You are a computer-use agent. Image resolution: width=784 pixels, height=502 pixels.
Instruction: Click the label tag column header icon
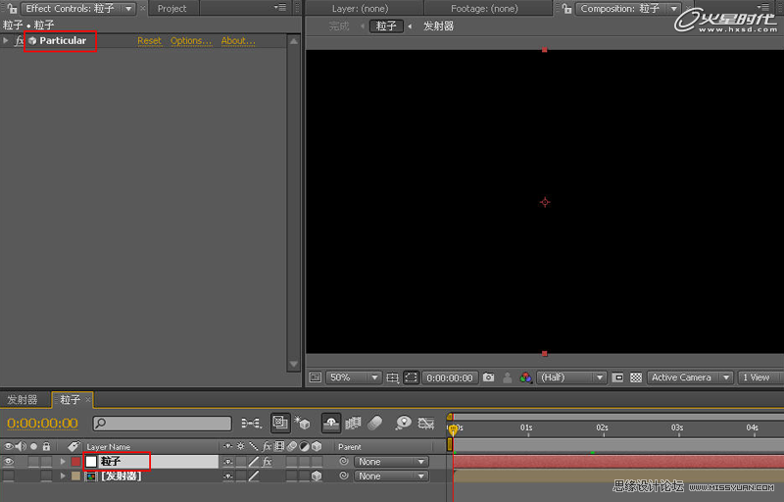[x=73, y=446]
